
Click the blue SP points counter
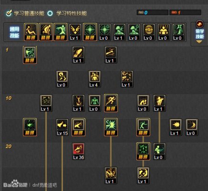coord(152,12)
